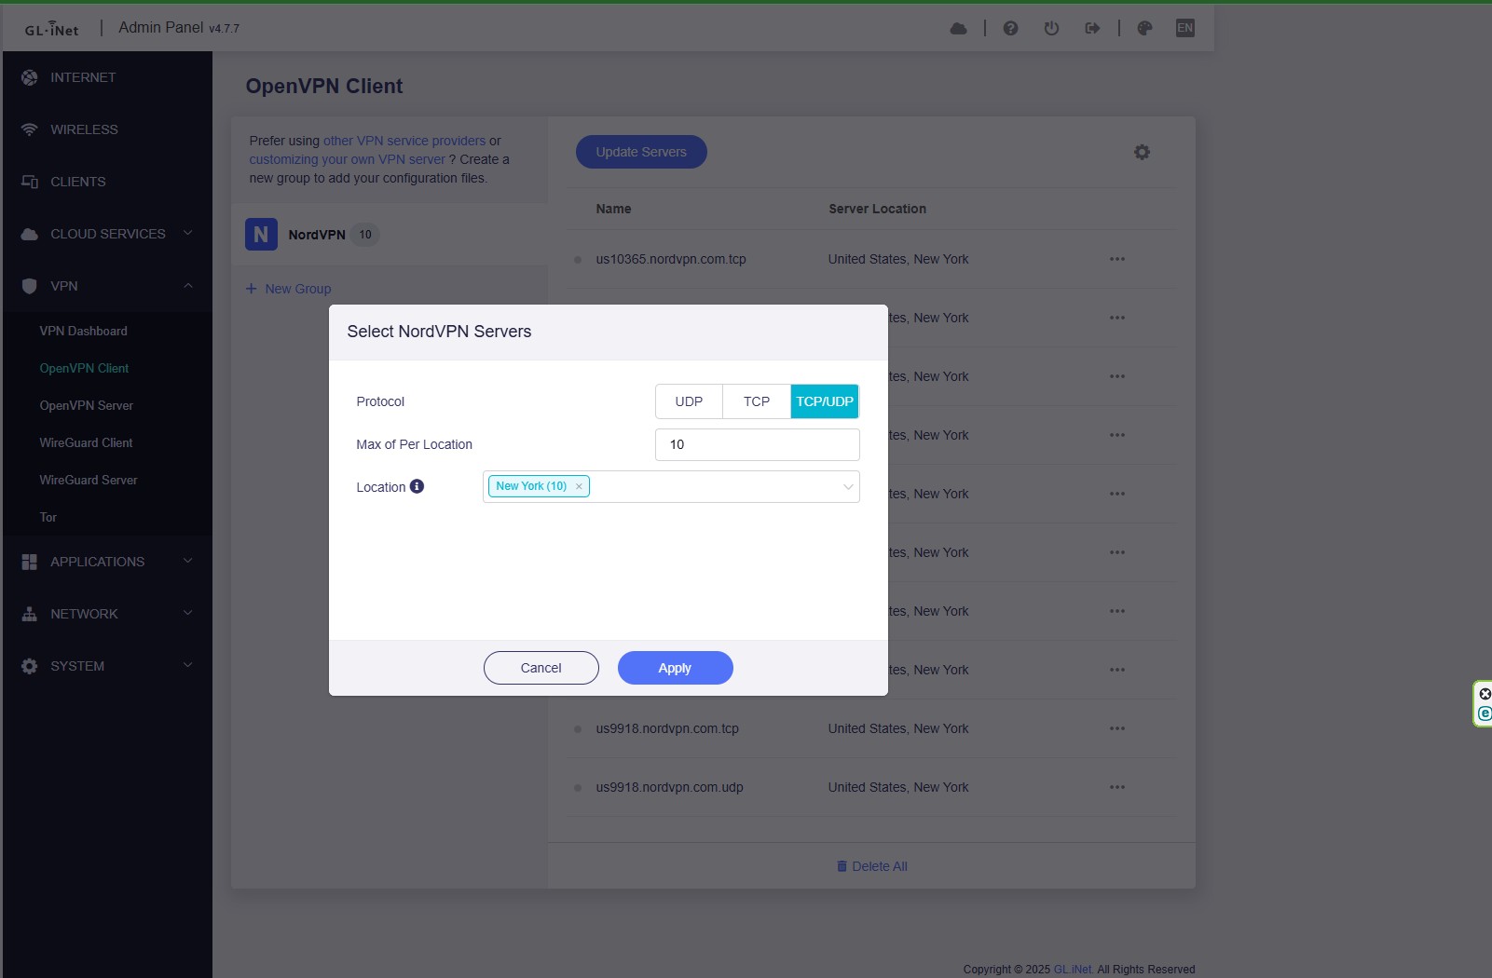
Task: Select the TCP/UDP protocol option
Action: pyautogui.click(x=825, y=401)
